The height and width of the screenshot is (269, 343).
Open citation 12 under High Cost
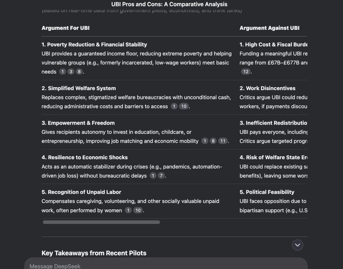pos(245,72)
